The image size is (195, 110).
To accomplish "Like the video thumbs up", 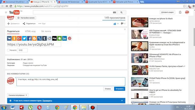I will [x=115, y=24].
